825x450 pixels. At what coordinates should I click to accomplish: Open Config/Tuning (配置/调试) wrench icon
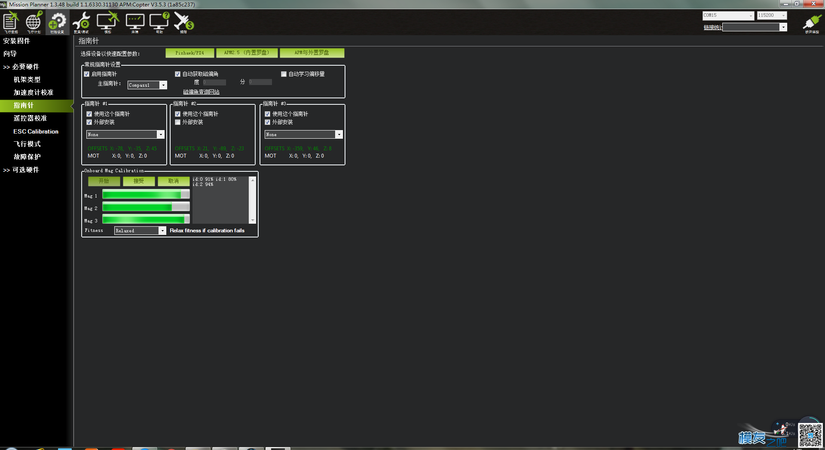coord(81,22)
